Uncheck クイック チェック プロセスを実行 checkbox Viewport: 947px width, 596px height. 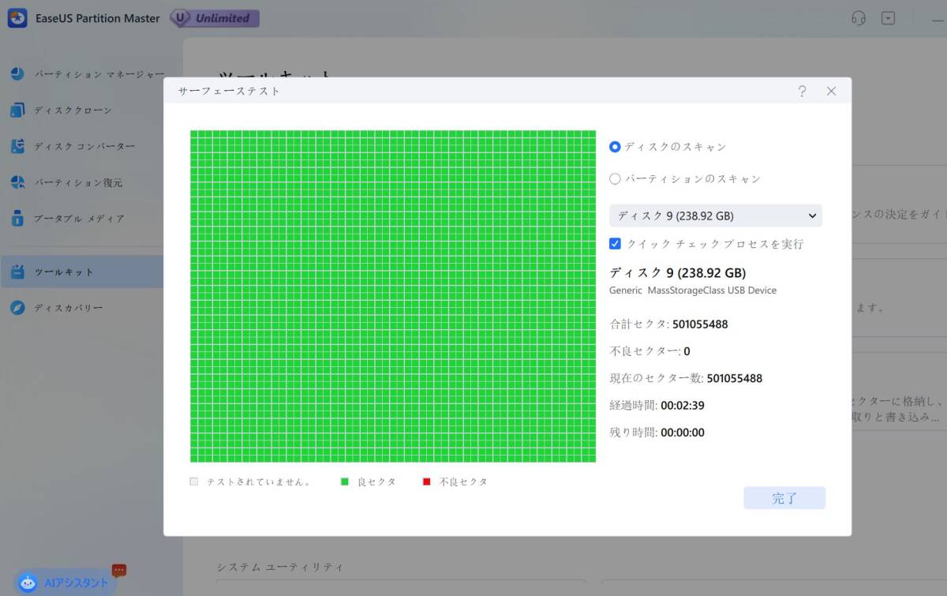tap(616, 244)
